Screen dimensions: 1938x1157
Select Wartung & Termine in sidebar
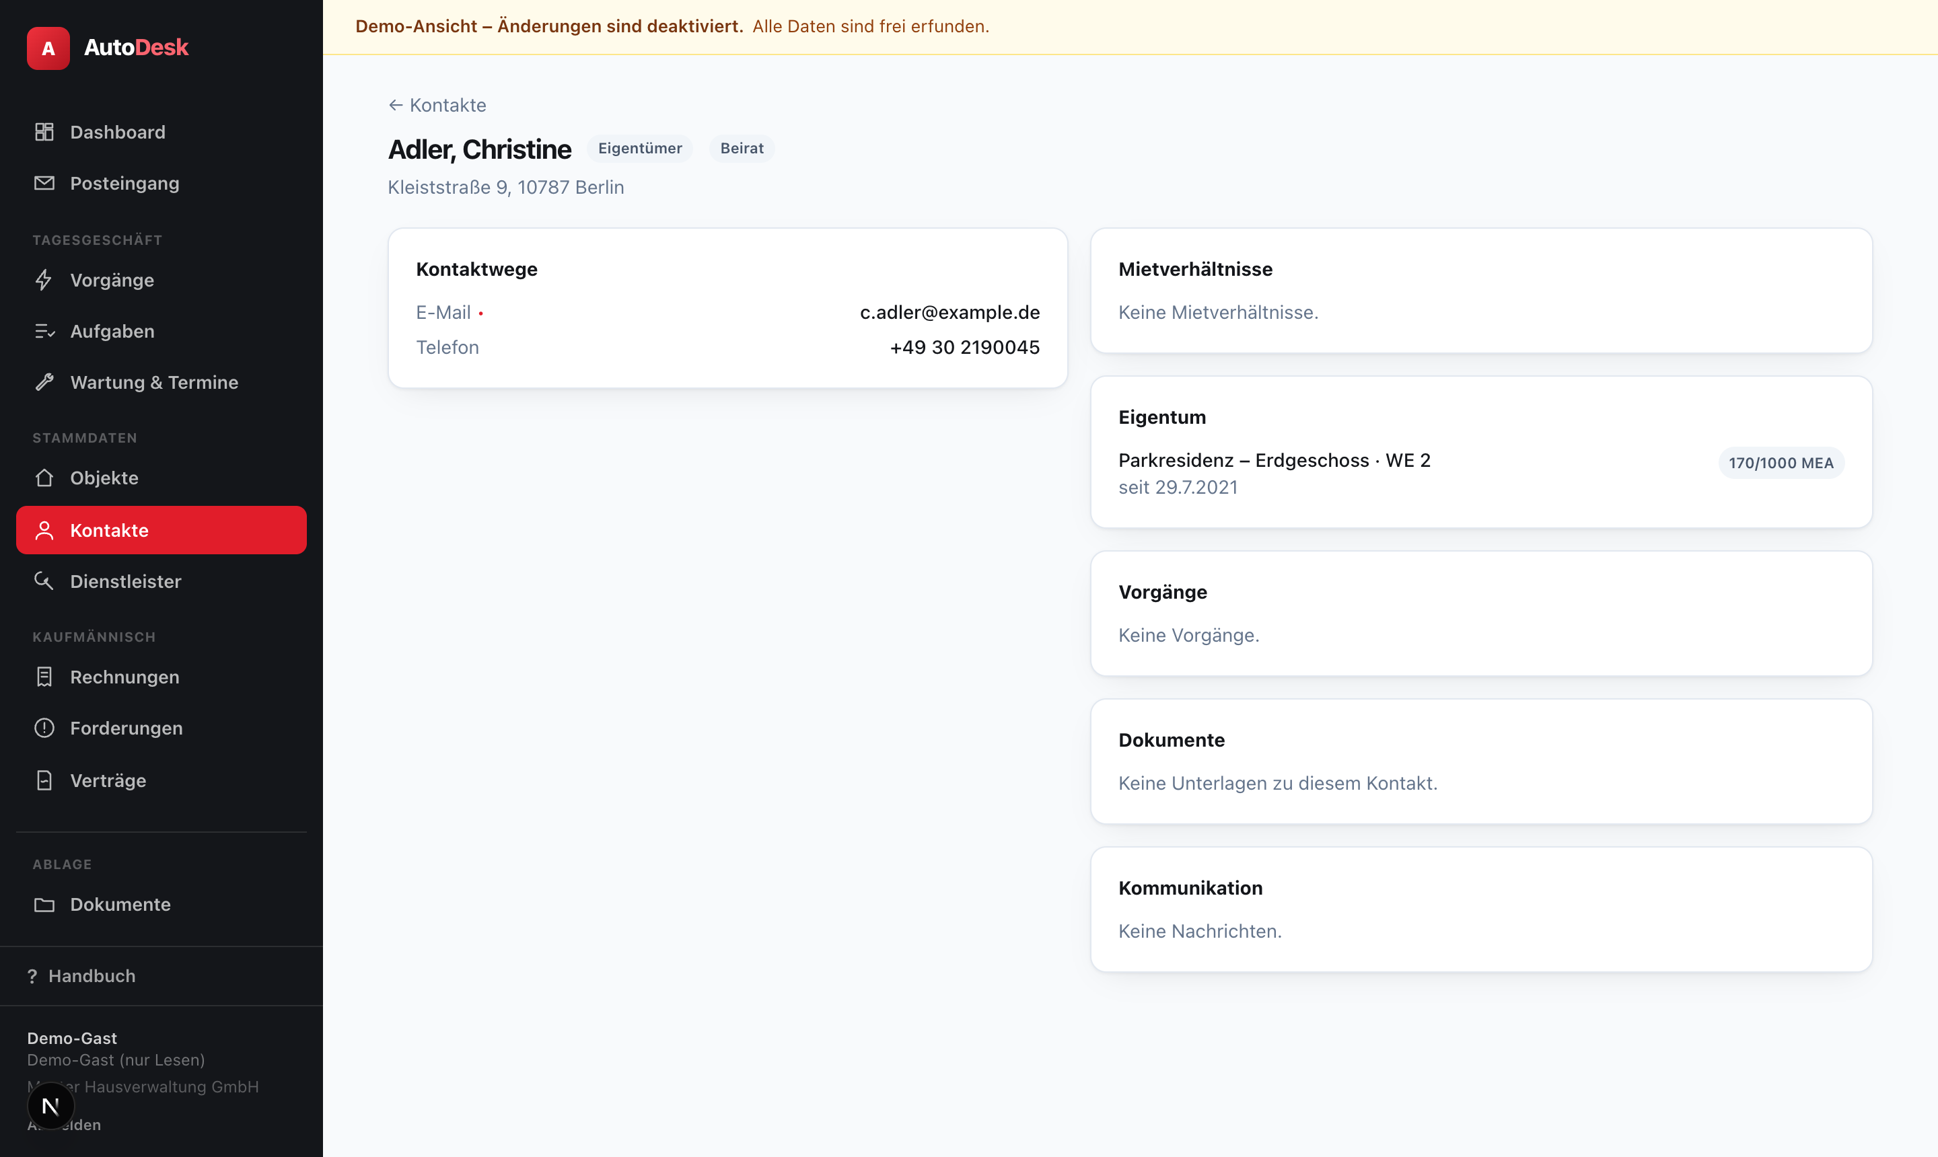[x=161, y=382]
